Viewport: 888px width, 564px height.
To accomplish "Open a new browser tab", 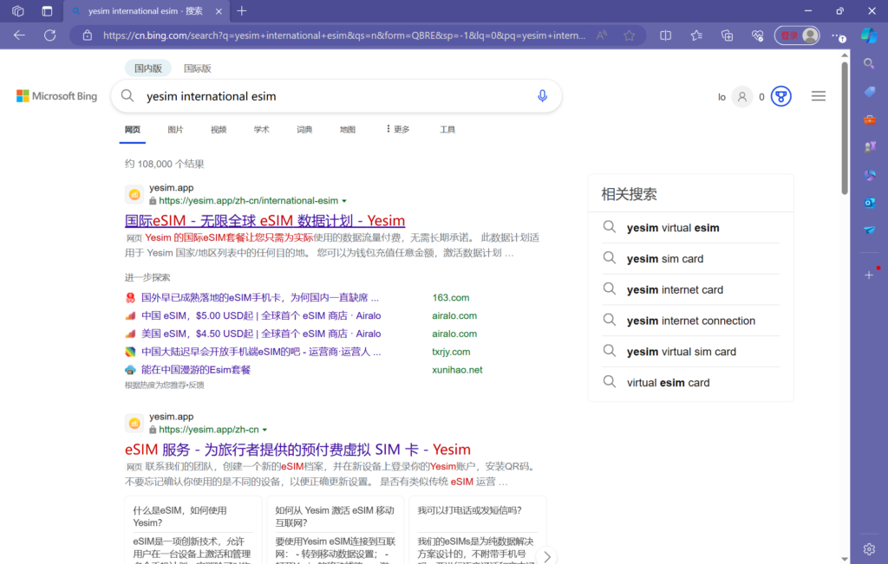I will (x=242, y=10).
